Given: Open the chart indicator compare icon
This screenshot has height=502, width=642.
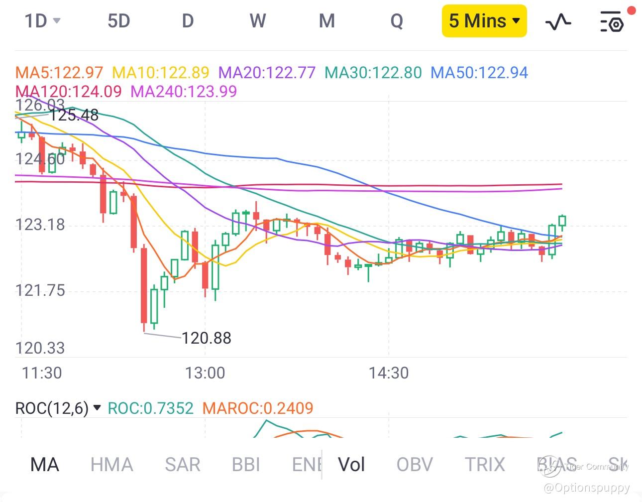Looking at the screenshot, I should pos(558,21).
